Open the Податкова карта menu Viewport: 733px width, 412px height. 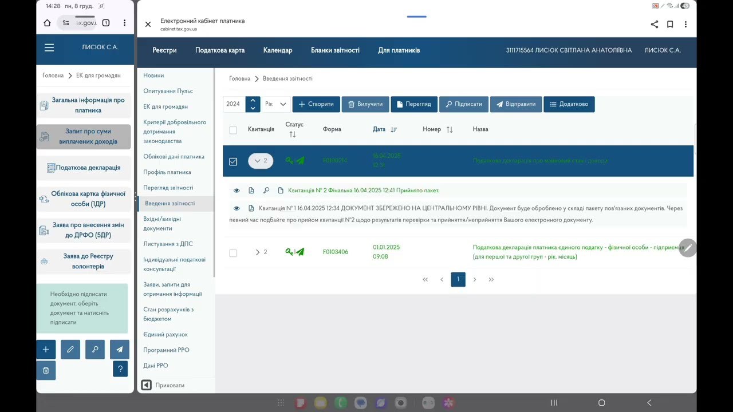coord(220,50)
